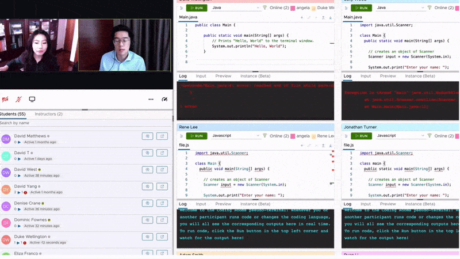Select the file.js tab in Rene Lee's panel

[184, 145]
